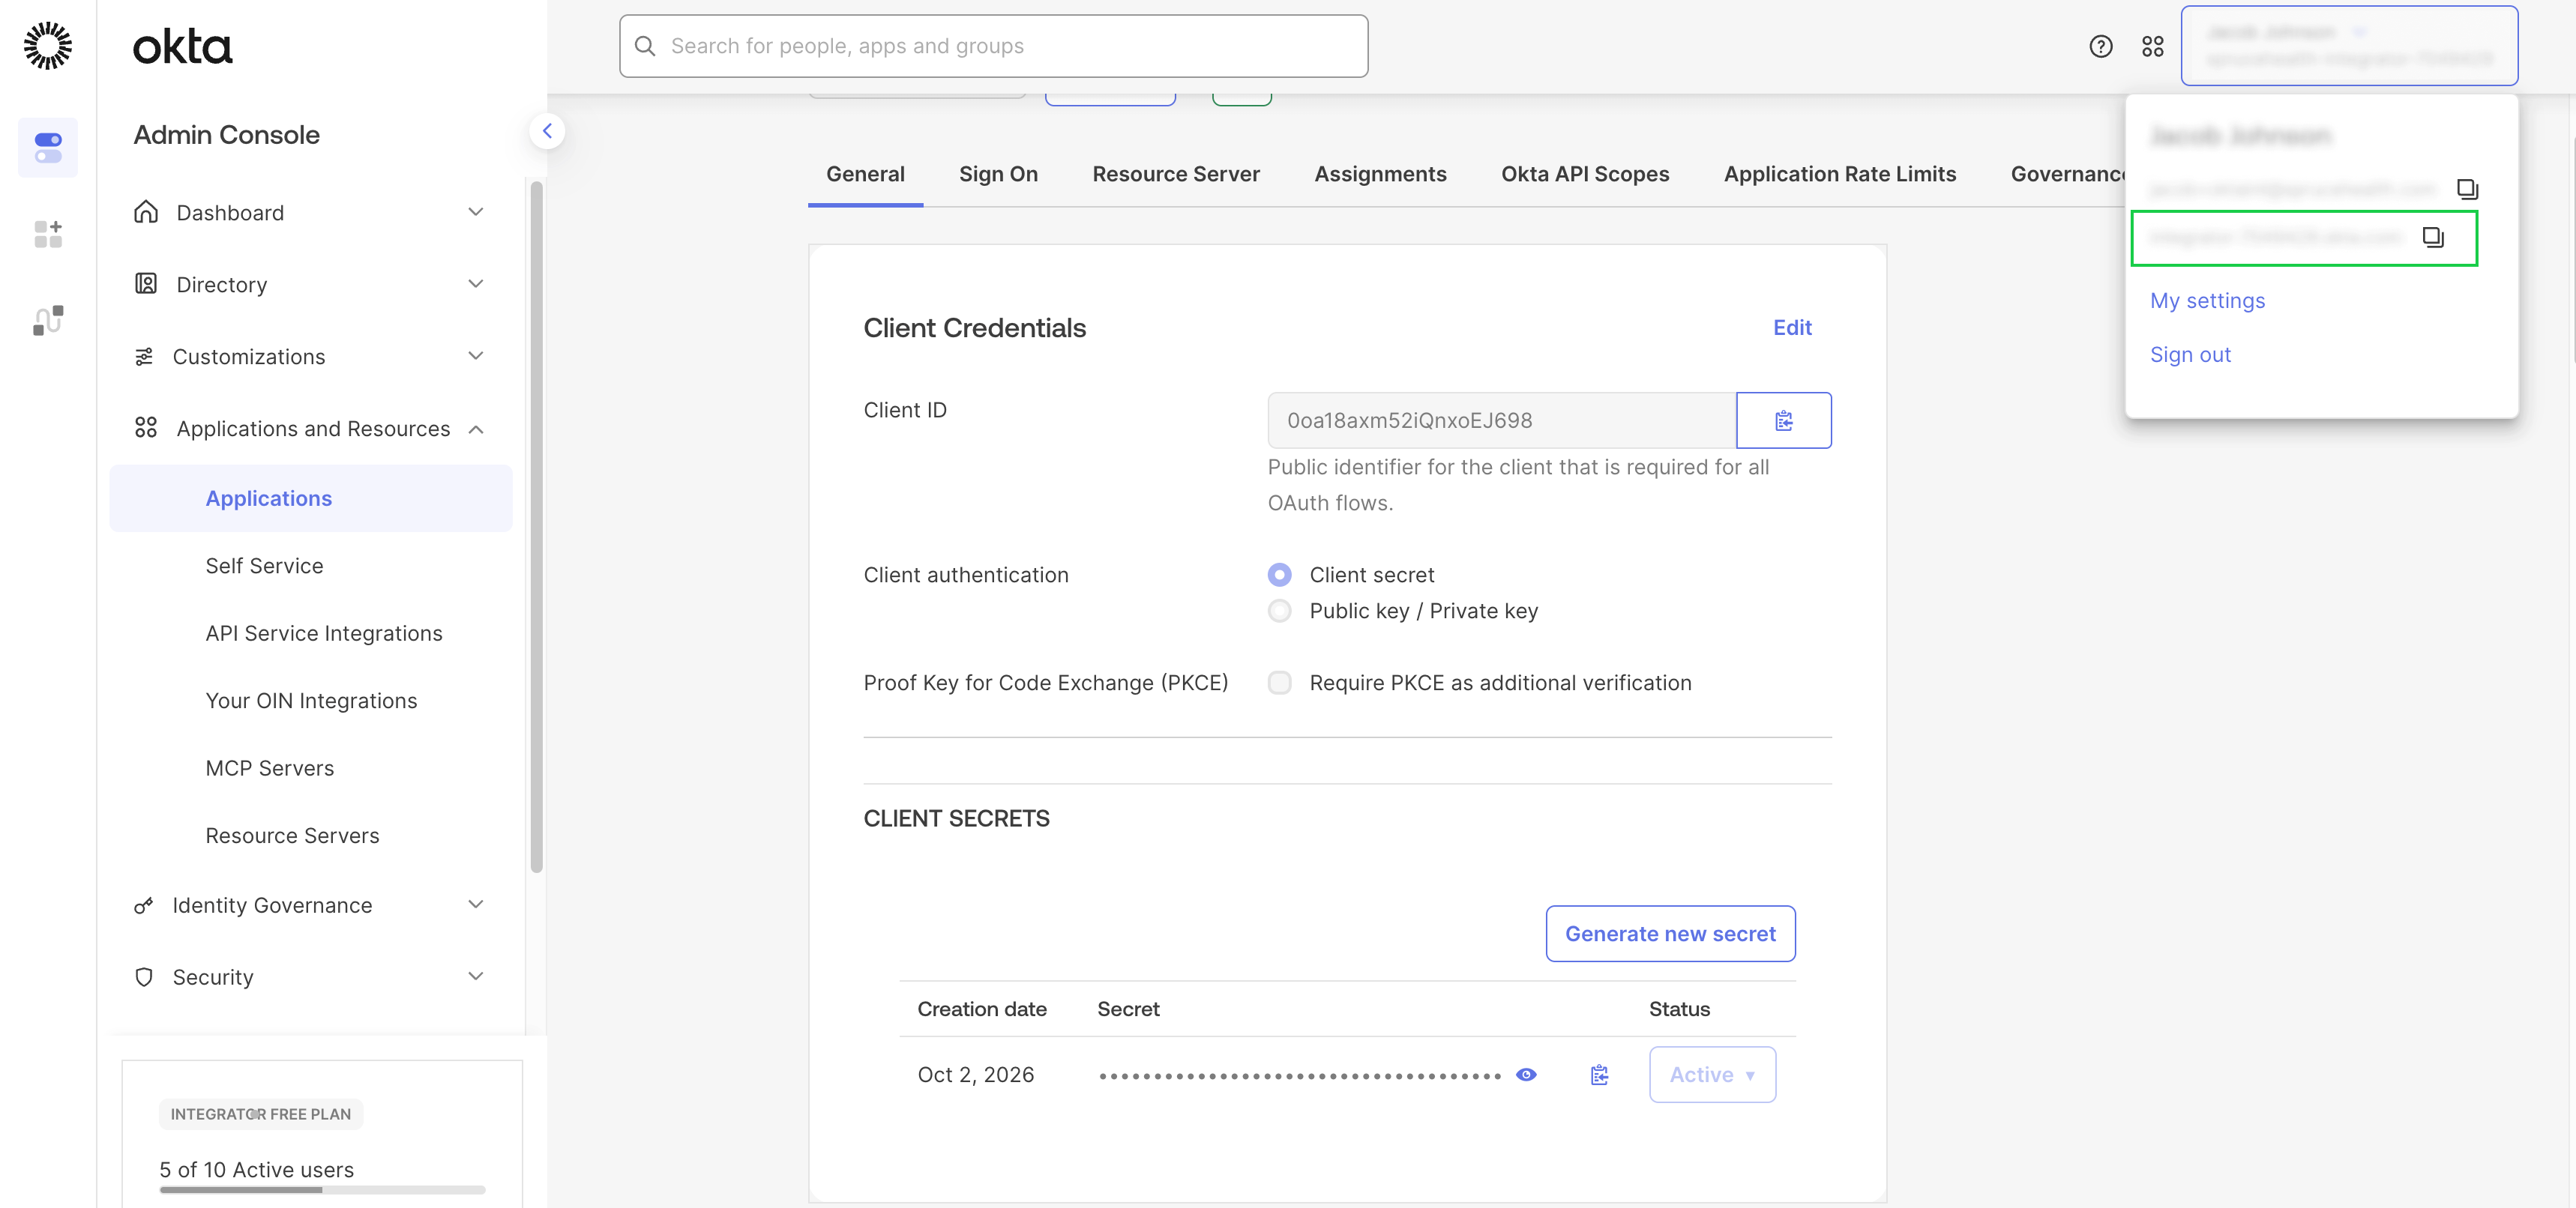Select Client secret authentication option
The image size is (2576, 1208).
coord(1279,575)
